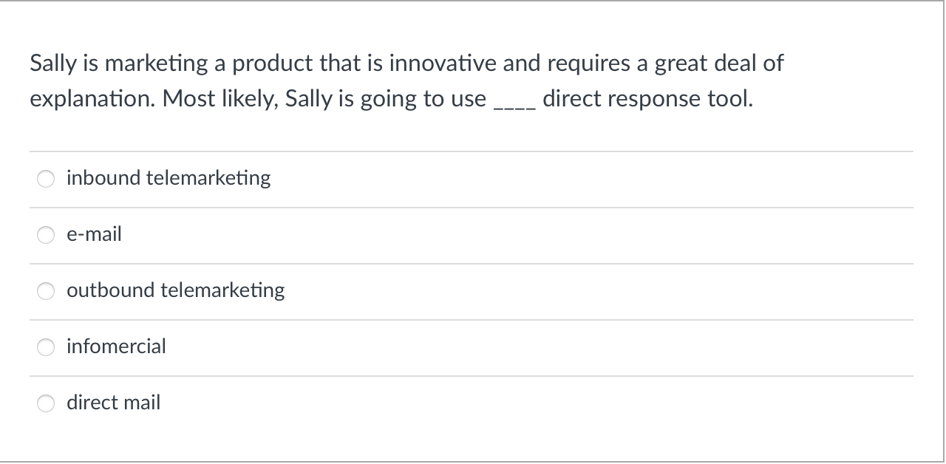
Task: Click the inbound telemarketing answer label
Action: click(x=169, y=178)
